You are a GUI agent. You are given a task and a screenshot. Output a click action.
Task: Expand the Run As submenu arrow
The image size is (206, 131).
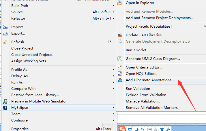pos(113,82)
